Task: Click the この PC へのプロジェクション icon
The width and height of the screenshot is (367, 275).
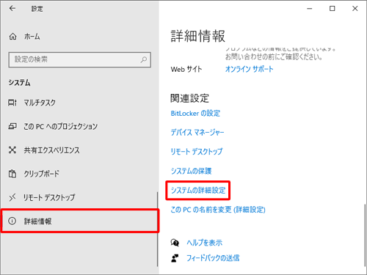Action: [x=12, y=126]
